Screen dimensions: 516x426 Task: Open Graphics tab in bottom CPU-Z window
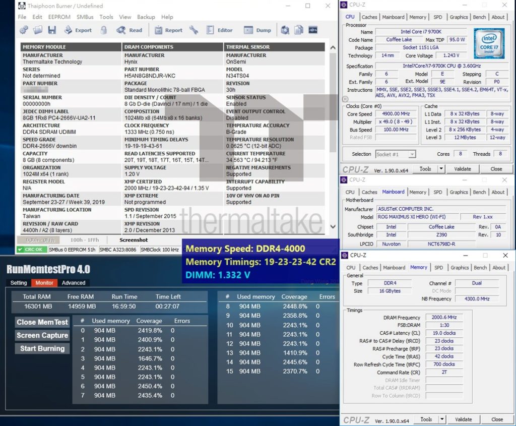460,268
